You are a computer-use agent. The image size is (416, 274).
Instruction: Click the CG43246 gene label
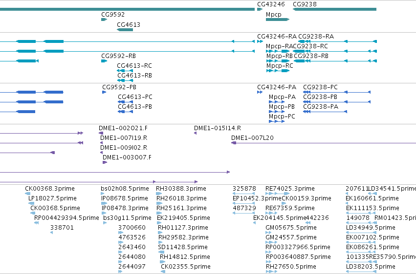(x=271, y=4)
